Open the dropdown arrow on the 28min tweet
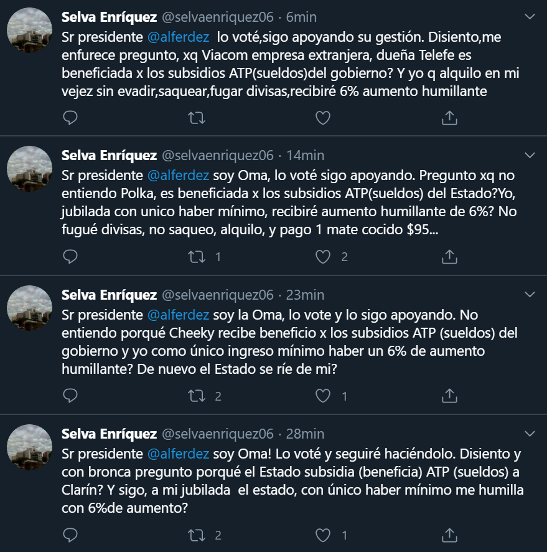The height and width of the screenshot is (552, 547). click(529, 433)
